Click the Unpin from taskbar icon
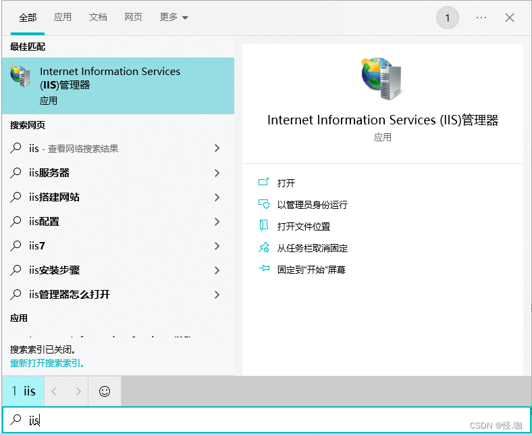This screenshot has width=532, height=436. (x=263, y=247)
